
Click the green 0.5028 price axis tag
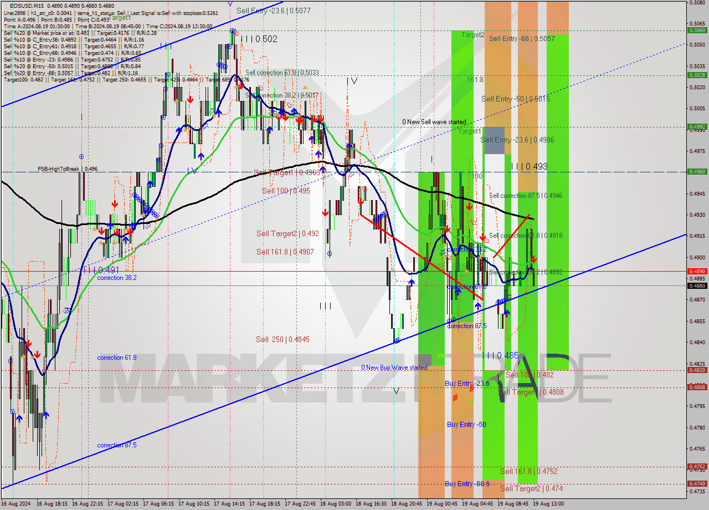[x=697, y=75]
